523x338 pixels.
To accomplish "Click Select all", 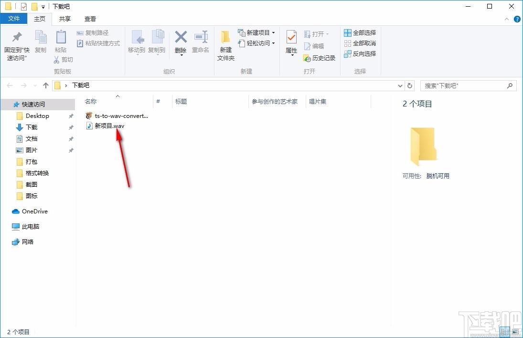I will 360,32.
